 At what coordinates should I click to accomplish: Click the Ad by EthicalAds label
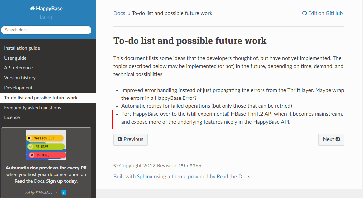click(x=39, y=193)
